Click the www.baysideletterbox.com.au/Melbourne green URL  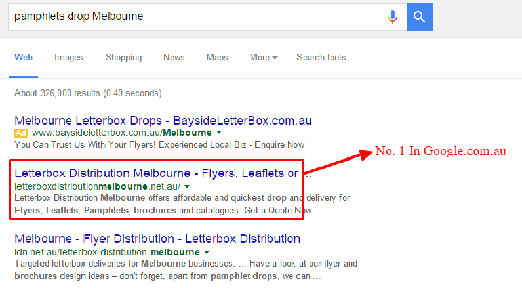[x=115, y=133]
